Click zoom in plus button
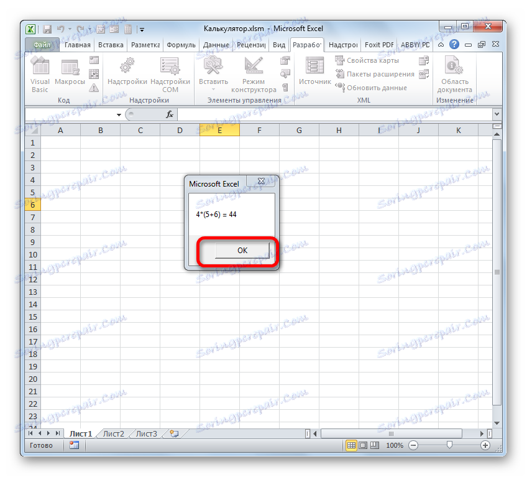The image size is (527, 477). pyautogui.click(x=485, y=445)
